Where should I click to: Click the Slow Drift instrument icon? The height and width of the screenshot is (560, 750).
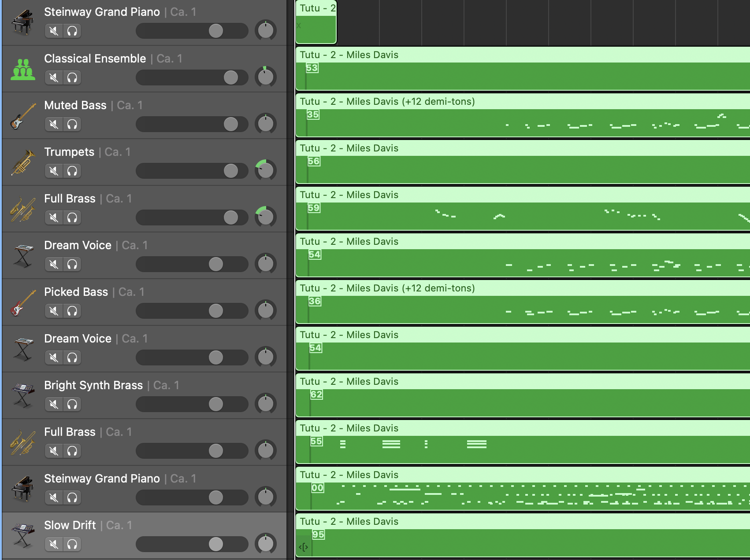(22, 535)
